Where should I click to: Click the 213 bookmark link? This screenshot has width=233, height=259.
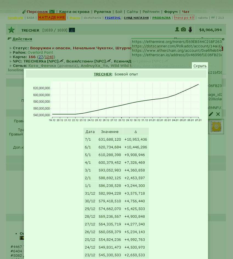point(221,18)
